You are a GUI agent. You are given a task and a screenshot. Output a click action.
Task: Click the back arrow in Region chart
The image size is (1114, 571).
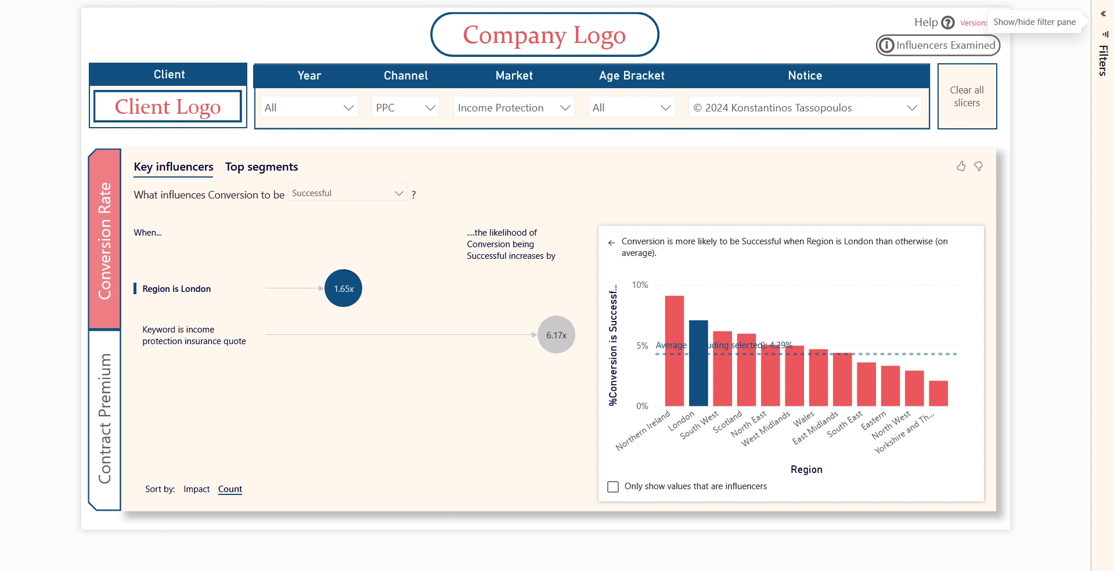pos(611,243)
